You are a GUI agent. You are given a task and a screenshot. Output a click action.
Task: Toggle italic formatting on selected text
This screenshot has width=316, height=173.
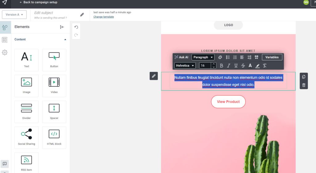click(x=229, y=66)
